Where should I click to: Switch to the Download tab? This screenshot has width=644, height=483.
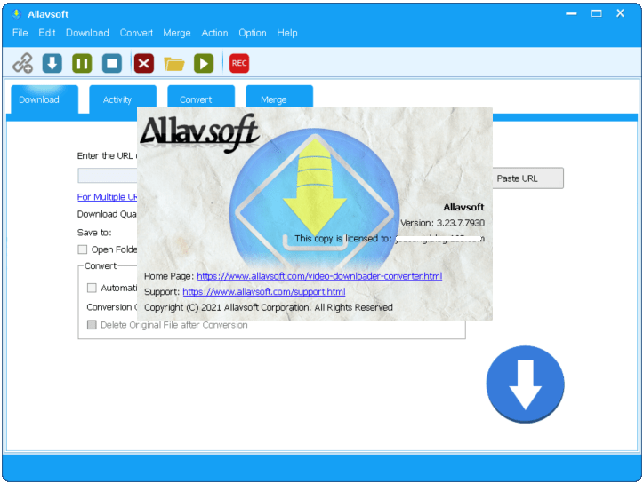coord(44,99)
